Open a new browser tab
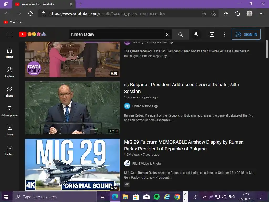 click(x=80, y=4)
